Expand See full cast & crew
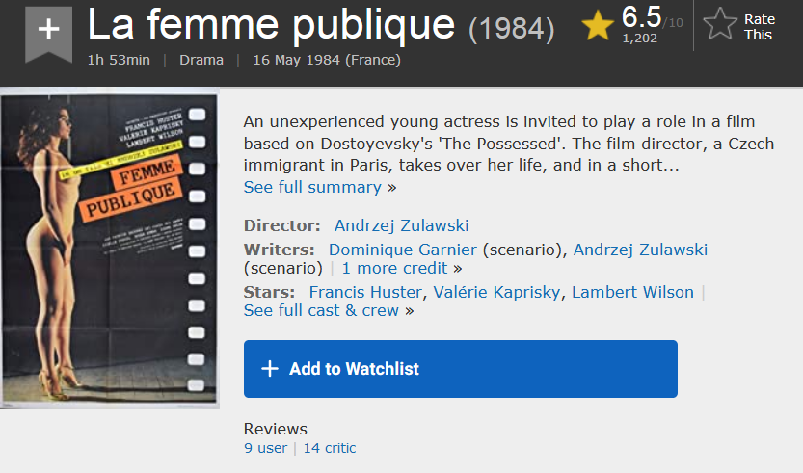This screenshot has height=473, width=803. tap(321, 310)
